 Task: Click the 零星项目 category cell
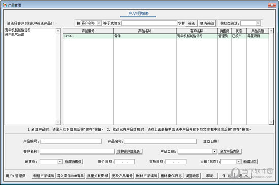258,36
